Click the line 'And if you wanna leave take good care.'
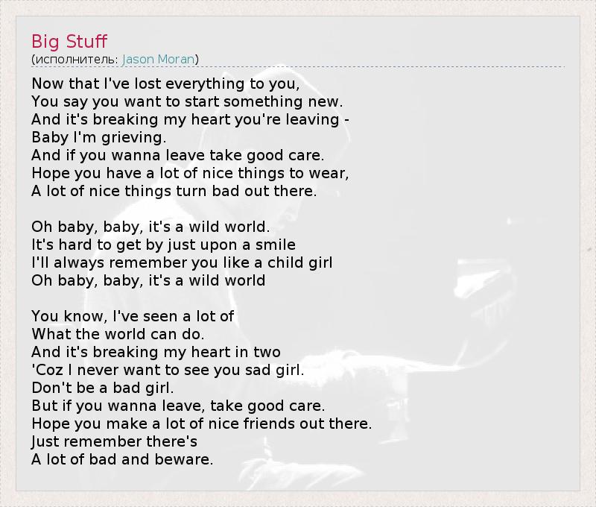This screenshot has height=507, width=596. tap(178, 155)
